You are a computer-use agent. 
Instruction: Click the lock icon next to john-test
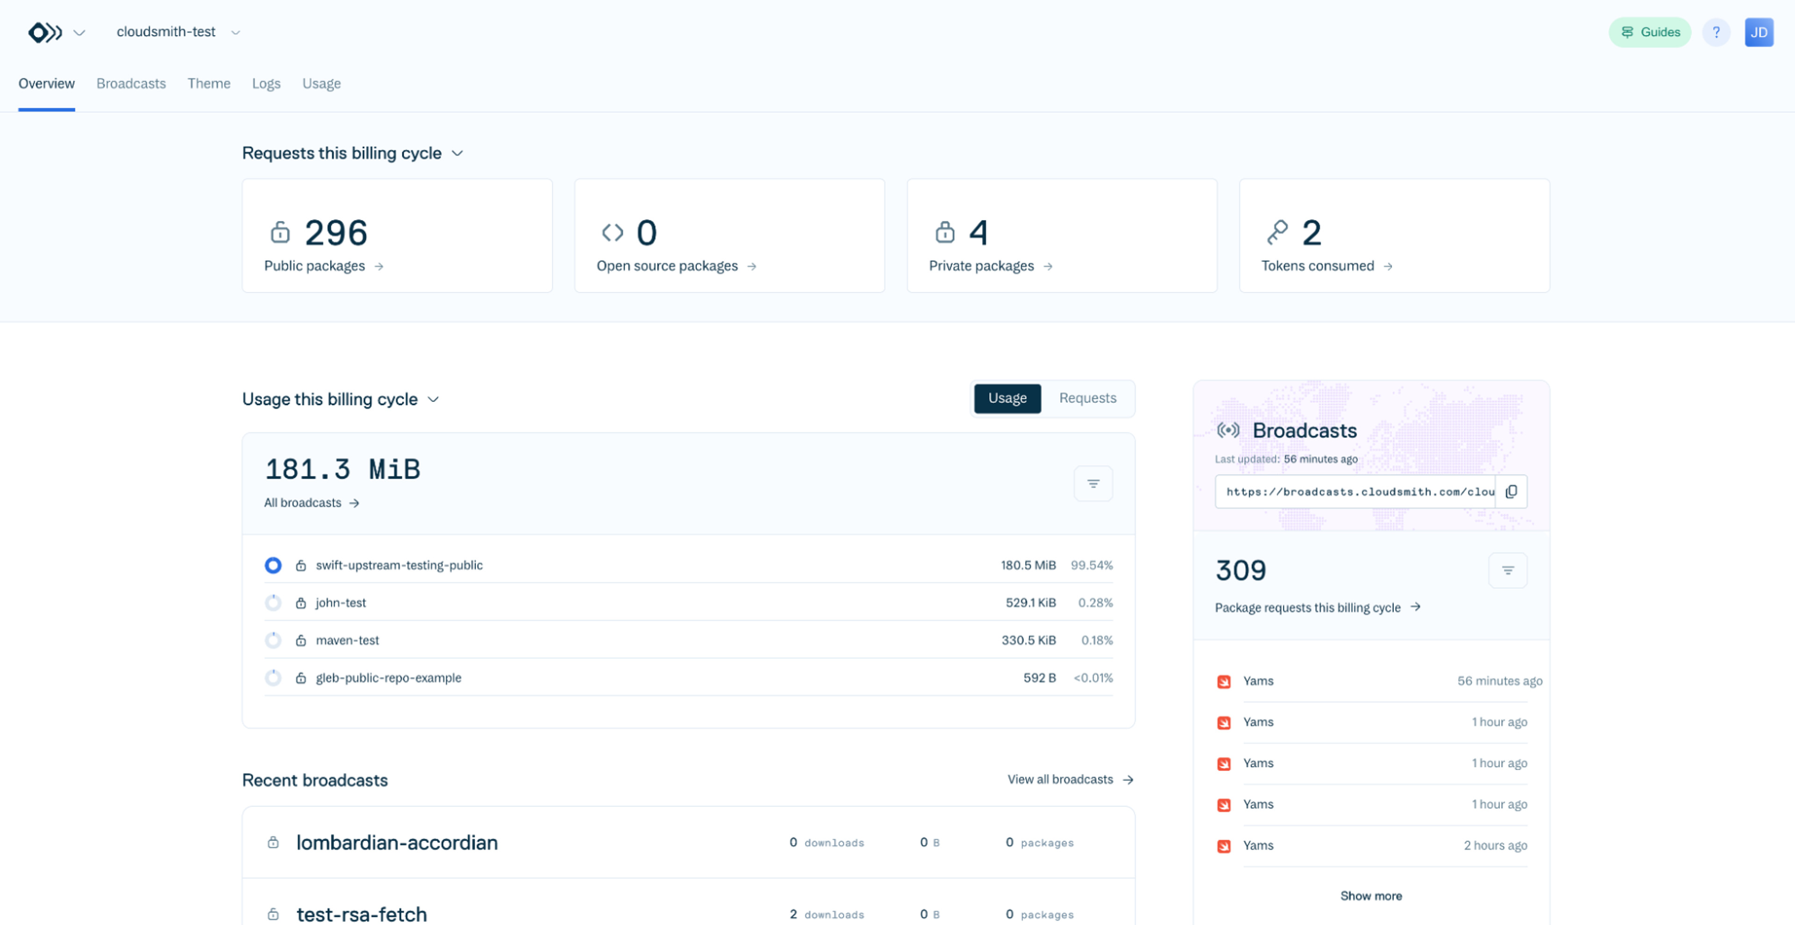[301, 603]
